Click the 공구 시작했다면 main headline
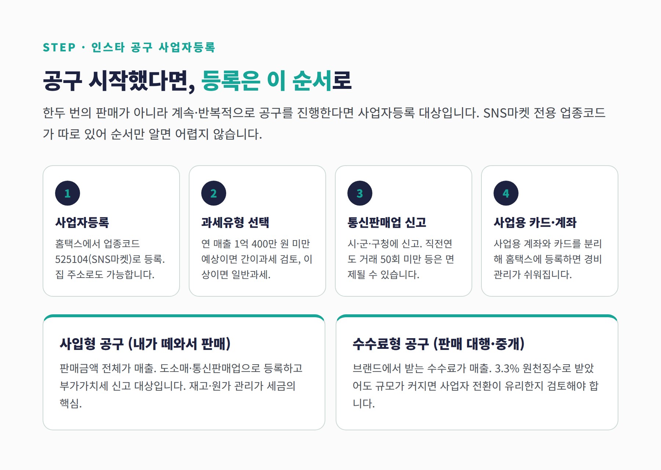 tap(197, 80)
